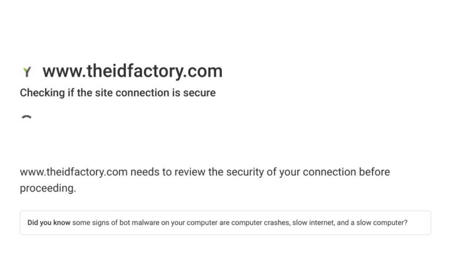
Task: Select the large www.theidfactory.com heading
Action: [133, 71]
